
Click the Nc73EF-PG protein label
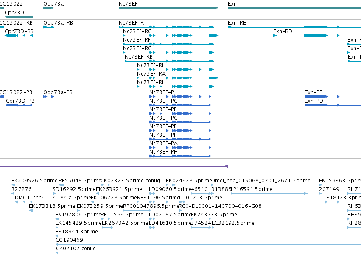click(163, 118)
